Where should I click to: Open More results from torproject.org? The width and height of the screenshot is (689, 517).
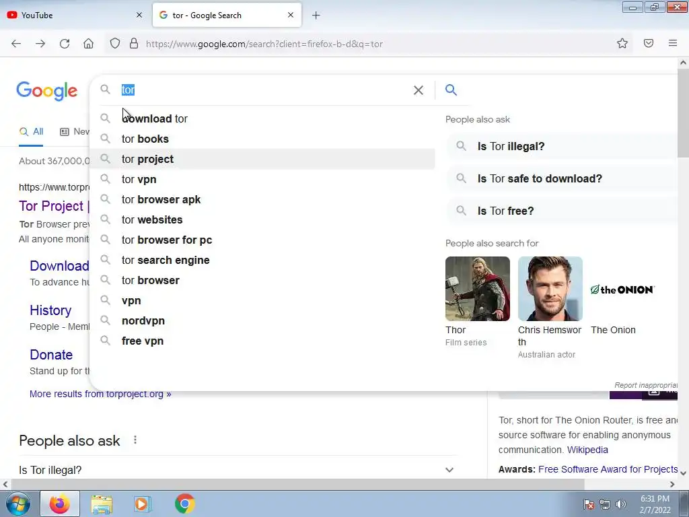pos(100,394)
